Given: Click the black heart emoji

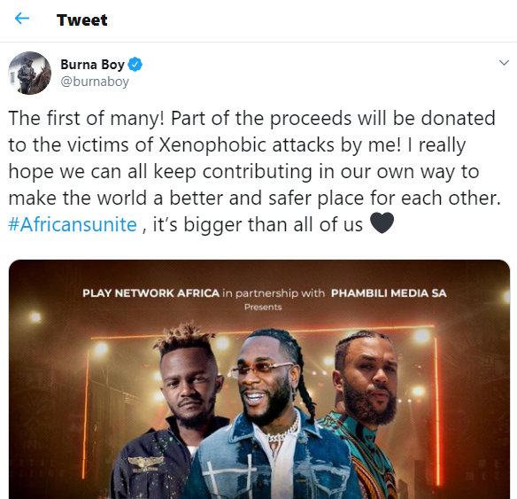Looking at the screenshot, I should coord(382,223).
